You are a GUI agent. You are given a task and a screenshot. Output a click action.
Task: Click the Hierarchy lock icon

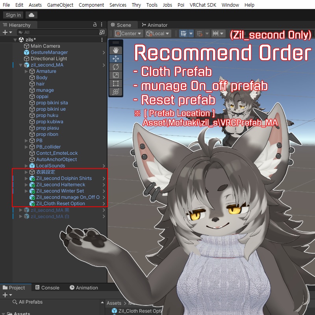95,24
